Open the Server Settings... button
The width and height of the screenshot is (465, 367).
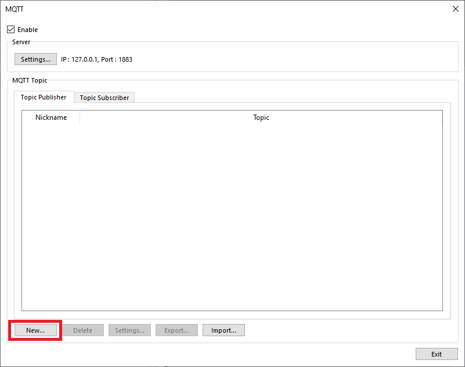pos(35,59)
